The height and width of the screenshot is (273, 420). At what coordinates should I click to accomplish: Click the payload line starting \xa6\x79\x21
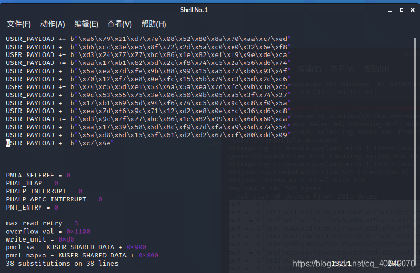point(148,39)
